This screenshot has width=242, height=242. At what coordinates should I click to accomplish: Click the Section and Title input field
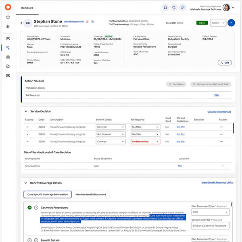[x=210, y=225]
